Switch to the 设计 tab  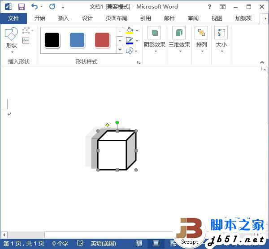[x=87, y=18]
